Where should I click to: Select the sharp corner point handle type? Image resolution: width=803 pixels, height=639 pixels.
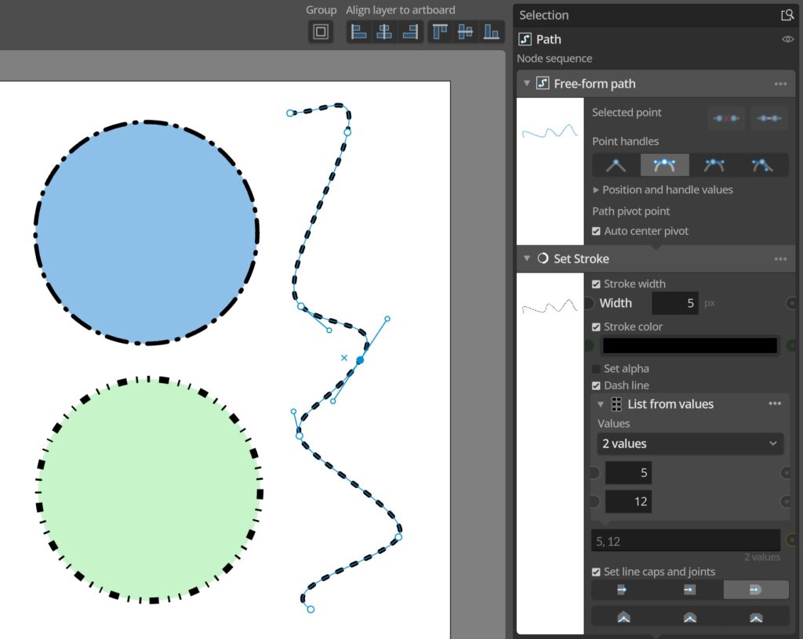coord(616,165)
